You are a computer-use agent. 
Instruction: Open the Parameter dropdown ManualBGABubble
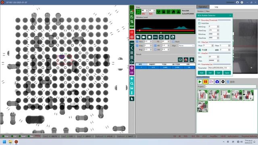(219, 68)
